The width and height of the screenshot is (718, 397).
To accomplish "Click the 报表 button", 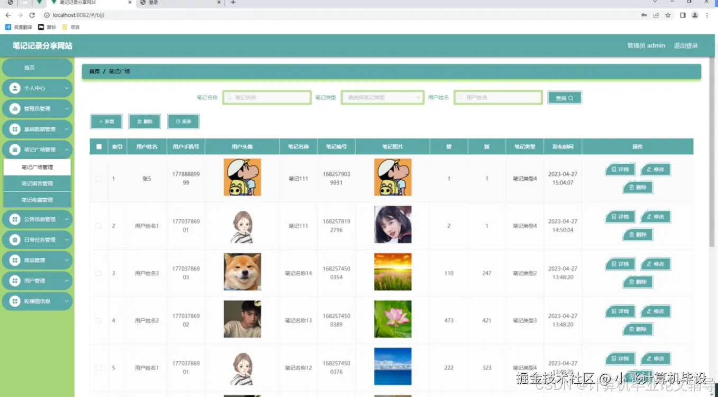I will pyautogui.click(x=183, y=122).
